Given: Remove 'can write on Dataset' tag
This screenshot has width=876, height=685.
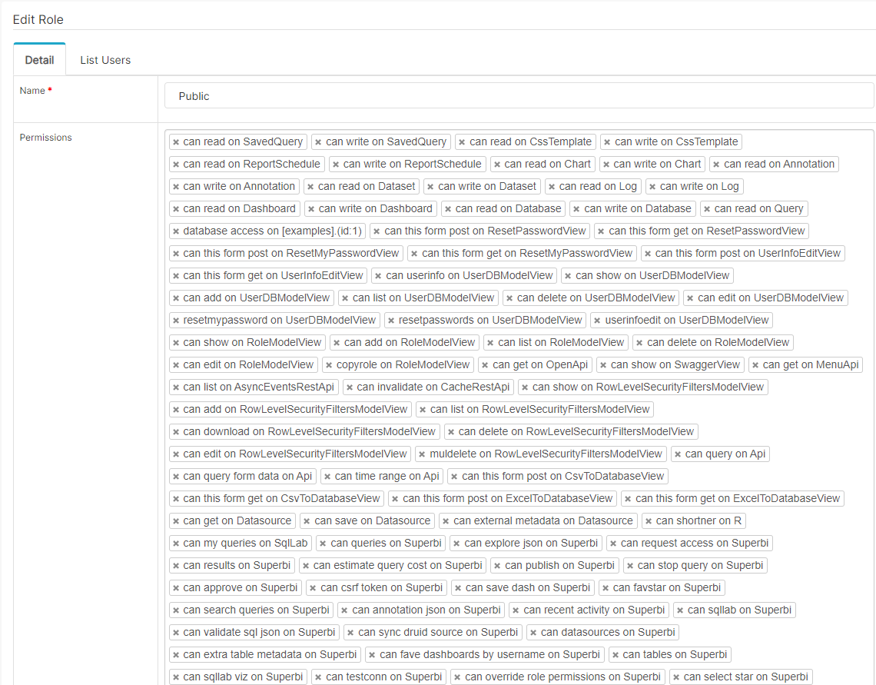Looking at the screenshot, I should coord(431,187).
